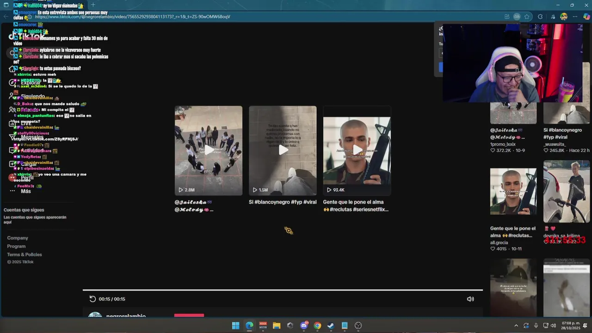Open the Edge apps grid icon in address bar
592x333 pixels.
click(x=507, y=17)
